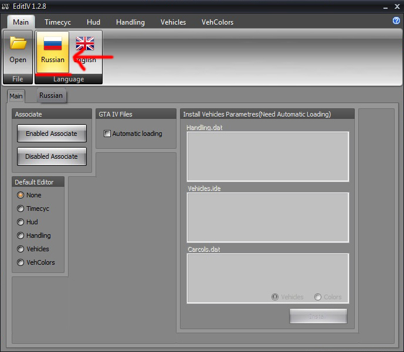Viewport: 404px width, 352px height.
Task: Switch to the VehColors ribbon tab
Action: click(x=218, y=22)
